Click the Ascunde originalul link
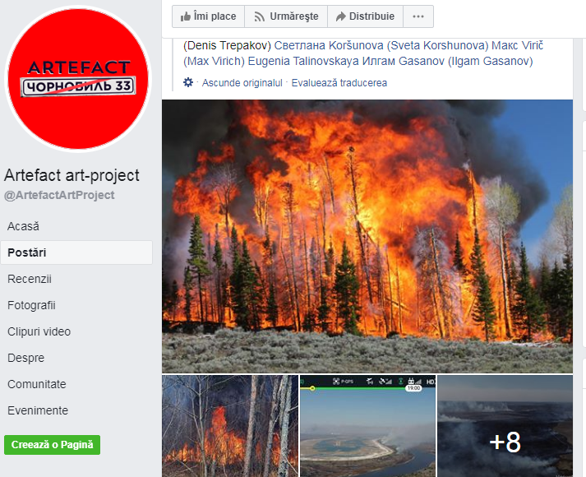This screenshot has height=477, width=586. pyautogui.click(x=242, y=82)
